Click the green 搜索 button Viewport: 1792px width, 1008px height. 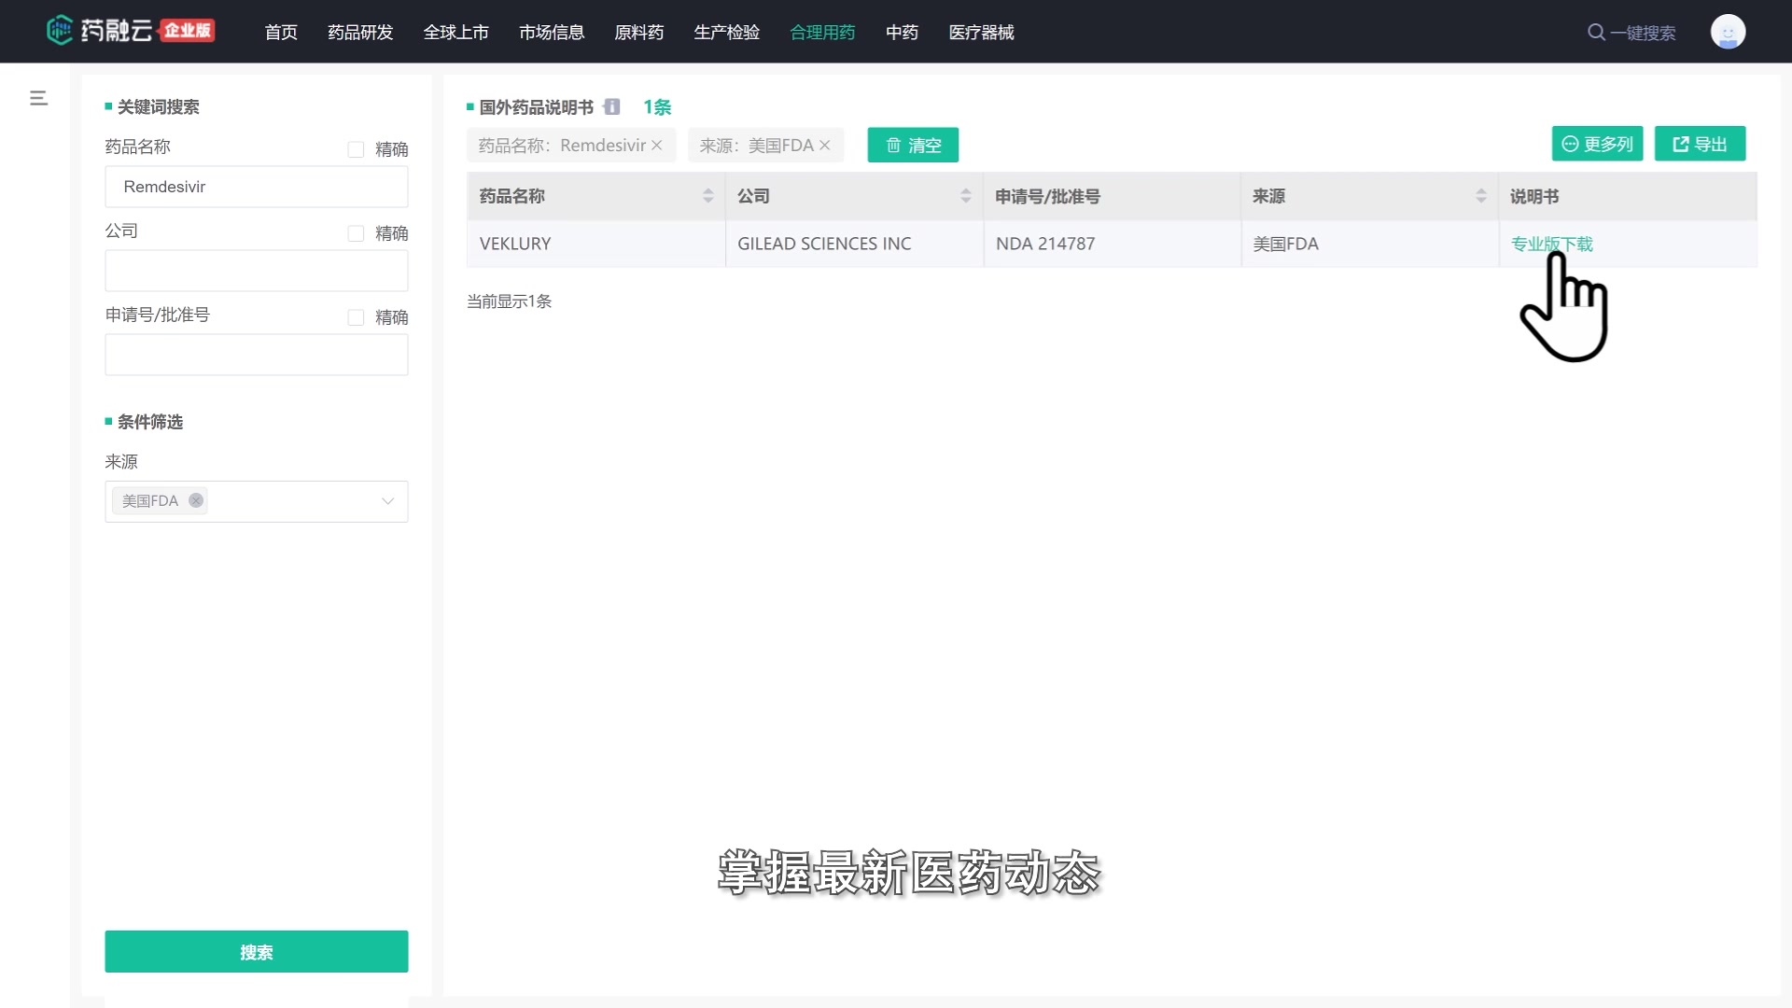(257, 951)
